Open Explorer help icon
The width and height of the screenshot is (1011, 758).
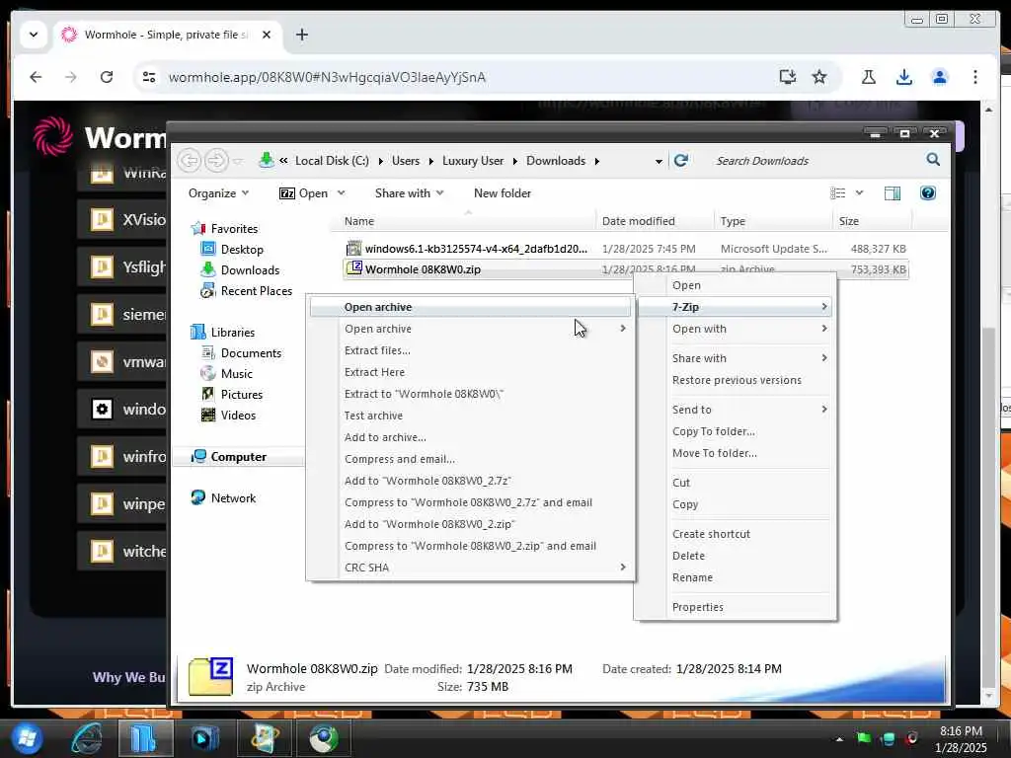pos(928,192)
